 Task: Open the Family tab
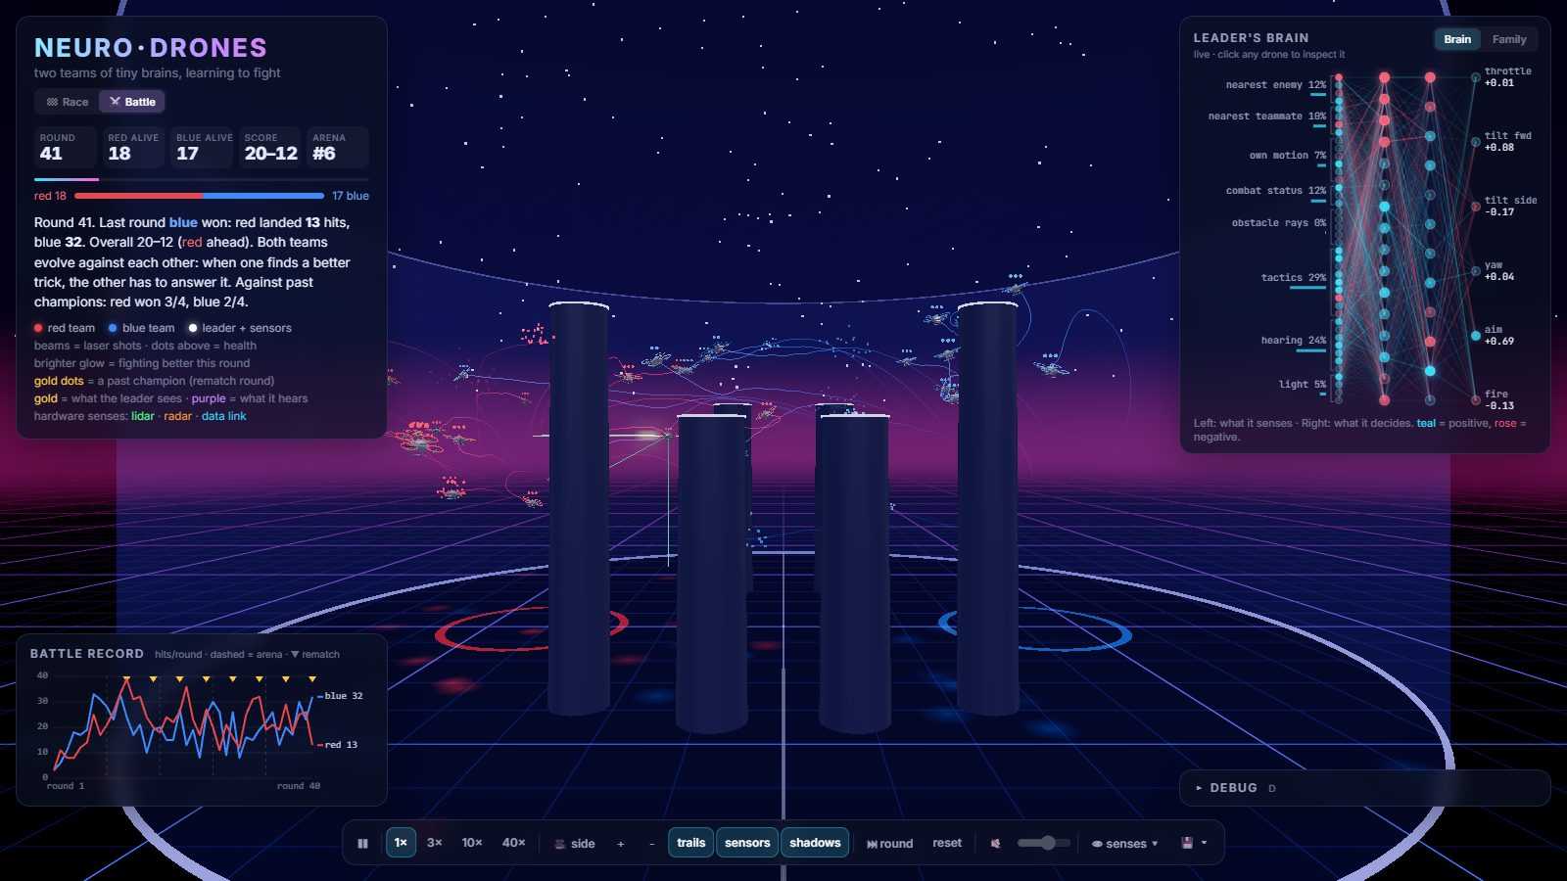point(1509,39)
